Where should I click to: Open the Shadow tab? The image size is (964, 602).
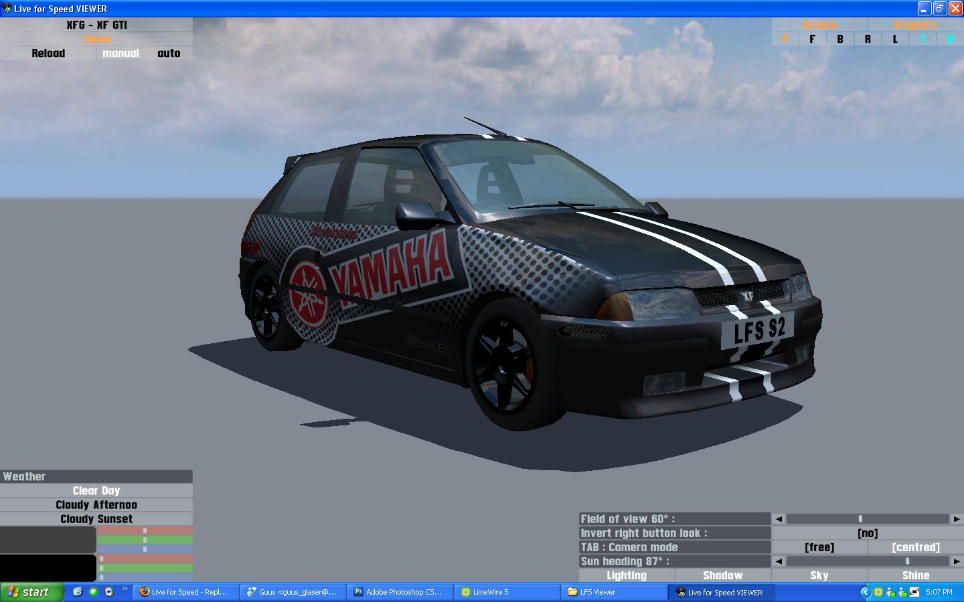click(723, 575)
